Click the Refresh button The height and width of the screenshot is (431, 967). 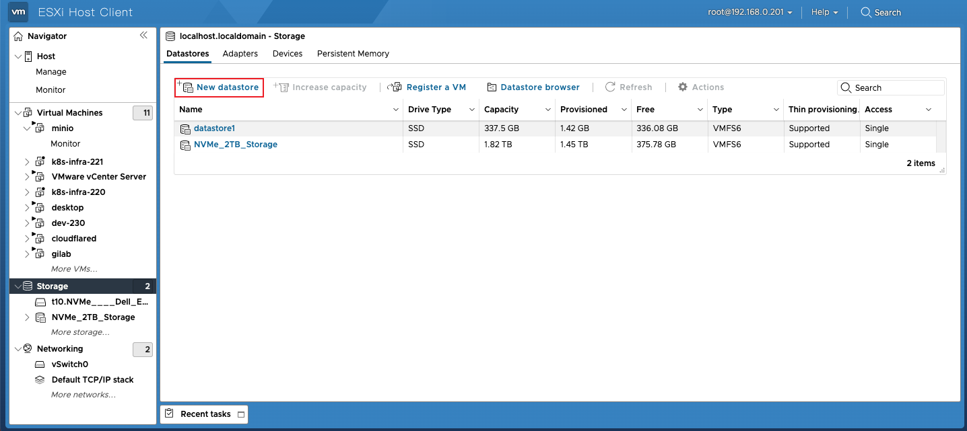[628, 87]
